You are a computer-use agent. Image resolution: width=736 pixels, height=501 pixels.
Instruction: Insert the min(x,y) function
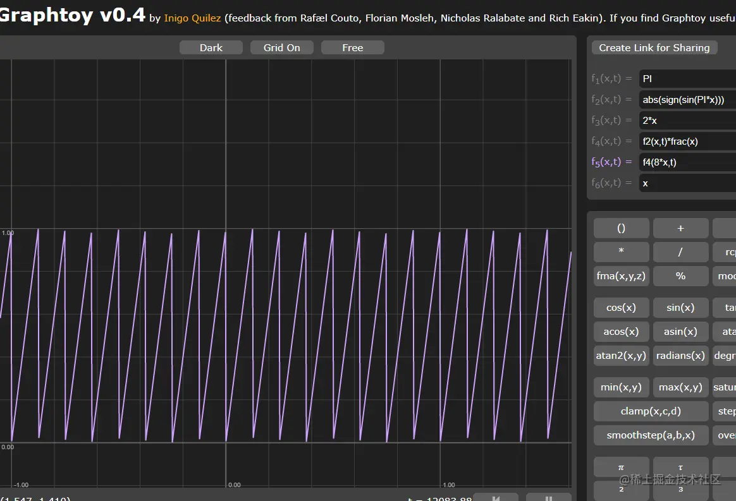pyautogui.click(x=621, y=387)
